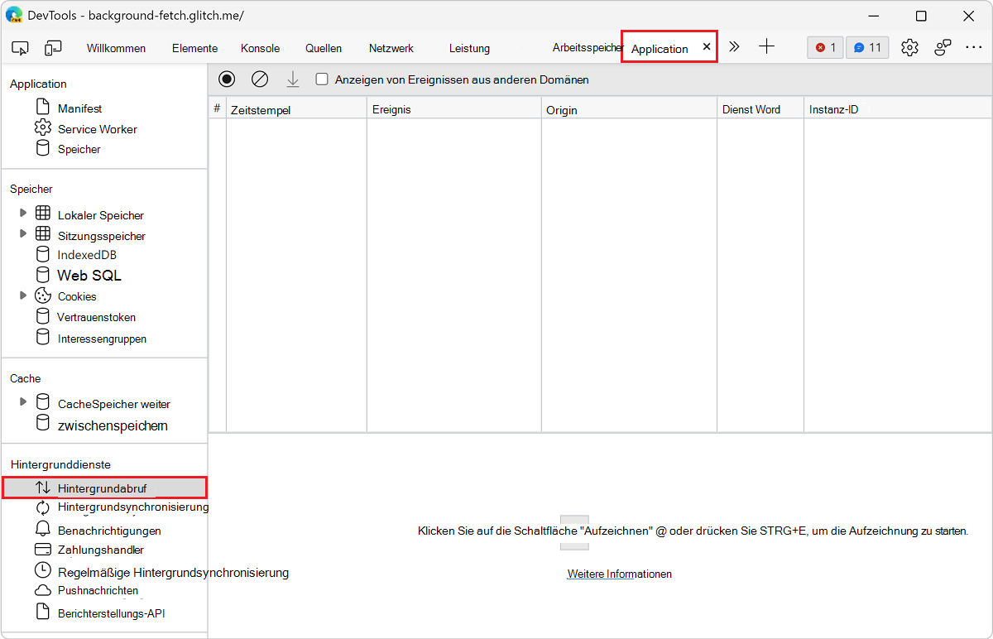The width and height of the screenshot is (993, 639).
Task: Expand the CacheSpeicher weiter node
Action: pyautogui.click(x=22, y=402)
